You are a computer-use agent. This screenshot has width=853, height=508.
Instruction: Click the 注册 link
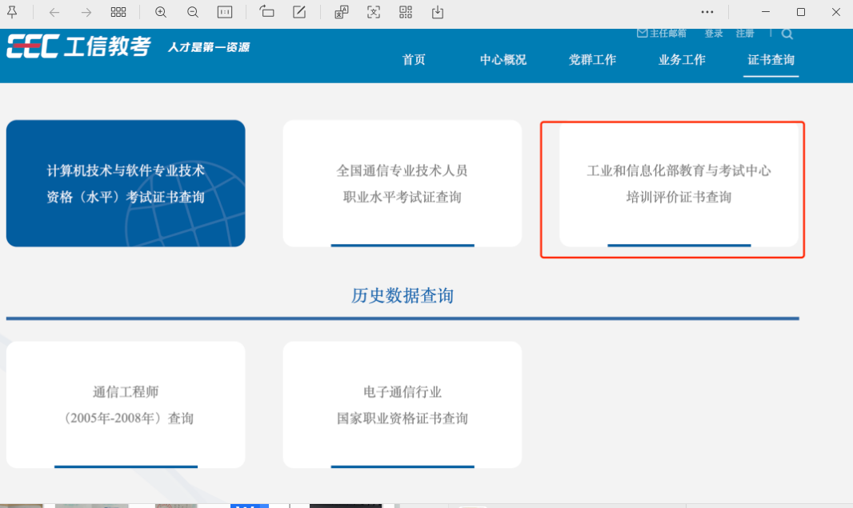coord(745,33)
